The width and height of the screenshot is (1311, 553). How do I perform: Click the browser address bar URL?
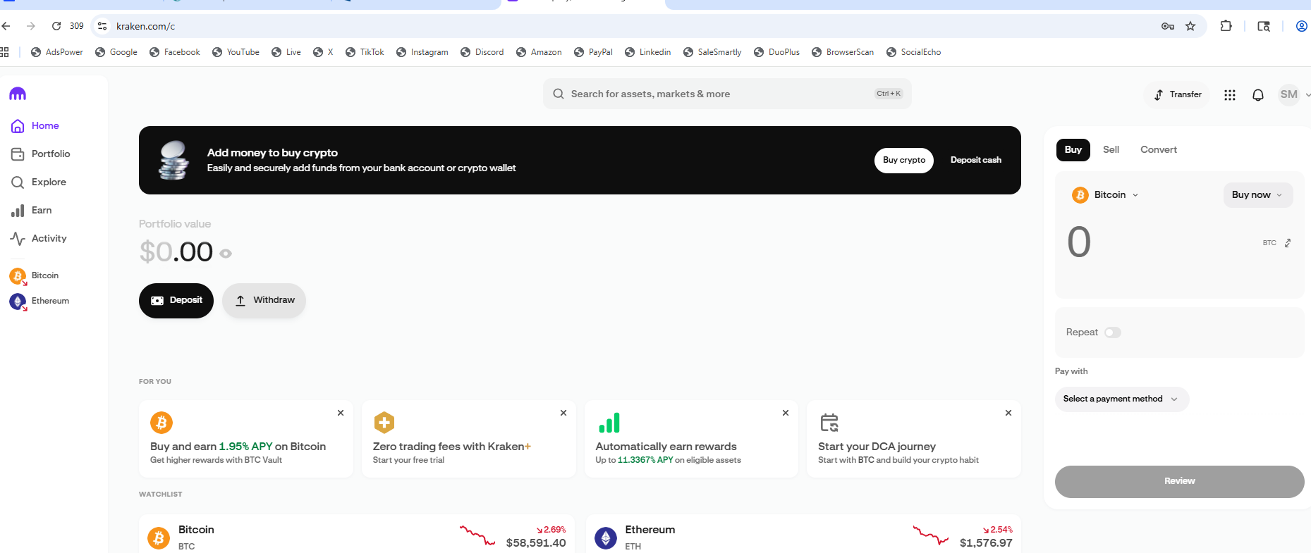146,26
